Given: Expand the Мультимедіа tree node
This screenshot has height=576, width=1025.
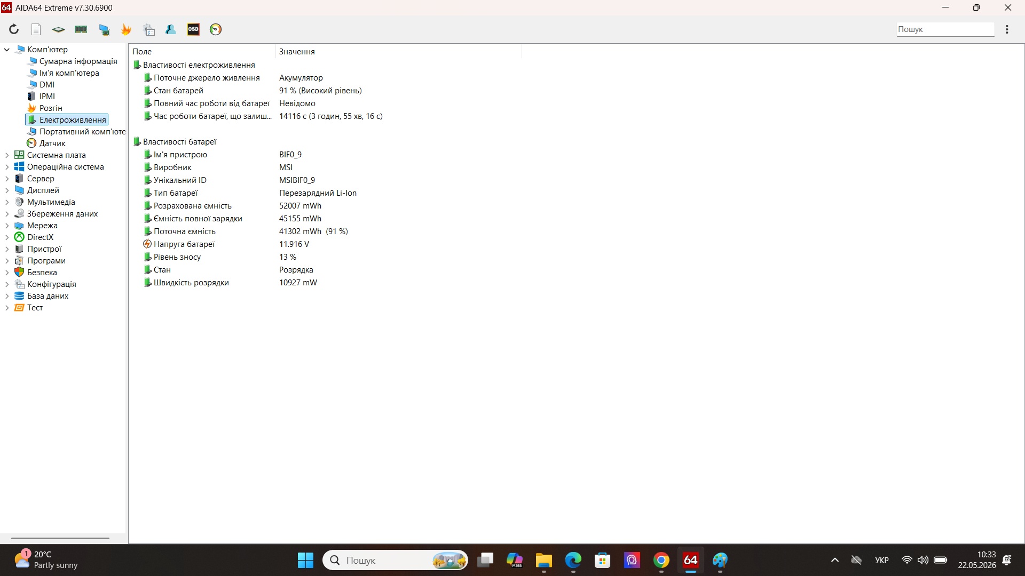Looking at the screenshot, I should tap(7, 202).
